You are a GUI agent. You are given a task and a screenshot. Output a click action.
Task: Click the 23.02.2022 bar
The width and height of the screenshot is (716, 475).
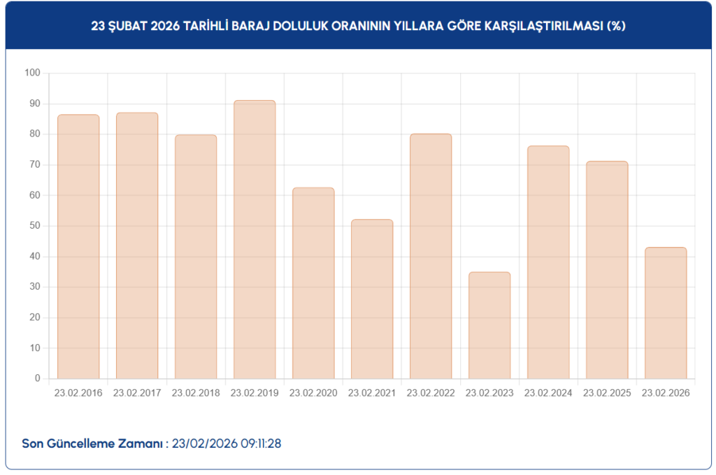click(x=431, y=256)
